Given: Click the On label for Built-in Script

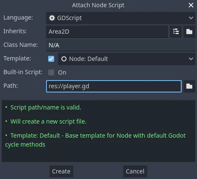Looking at the screenshot, I should [62, 72].
